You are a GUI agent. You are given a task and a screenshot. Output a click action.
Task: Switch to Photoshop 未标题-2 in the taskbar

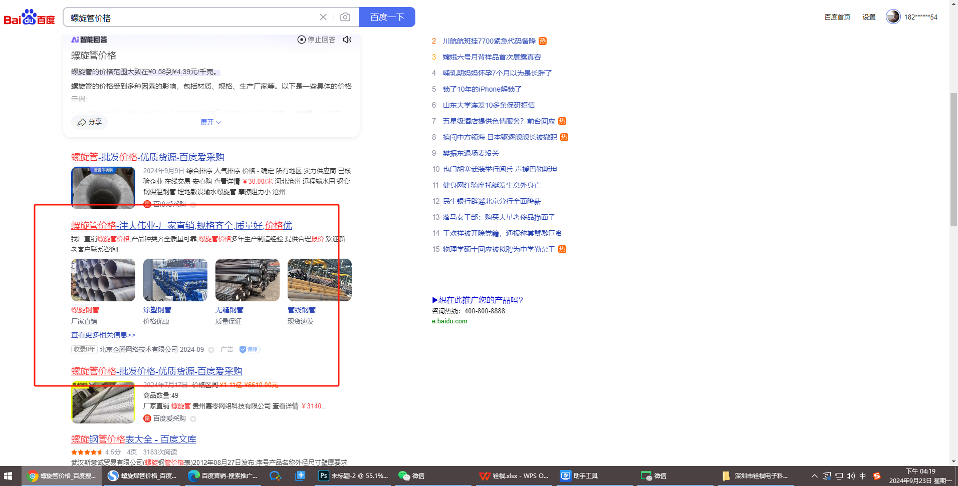(354, 476)
